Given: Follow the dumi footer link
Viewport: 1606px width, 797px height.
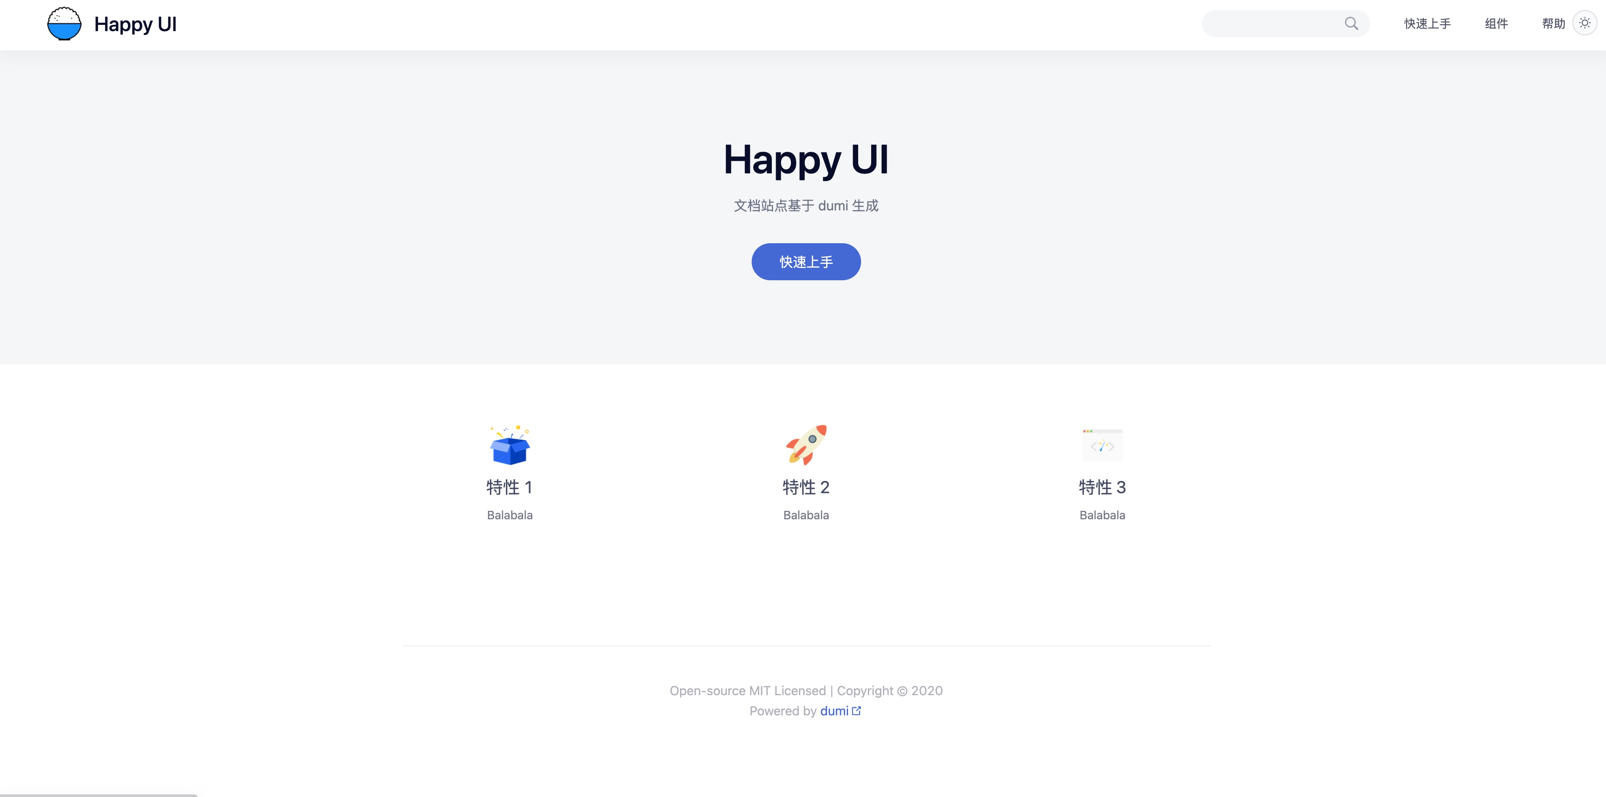Looking at the screenshot, I should 834,711.
